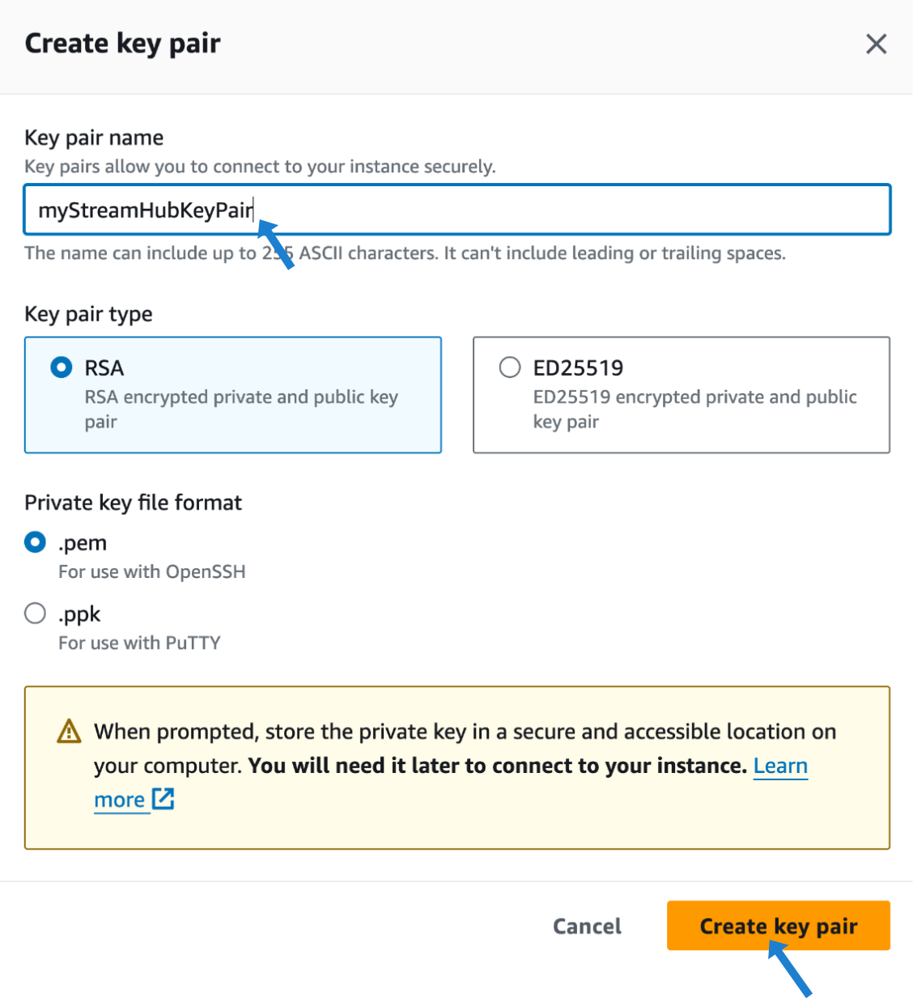
Task: Click 'For use with OpenSSH' description
Action: (x=152, y=571)
